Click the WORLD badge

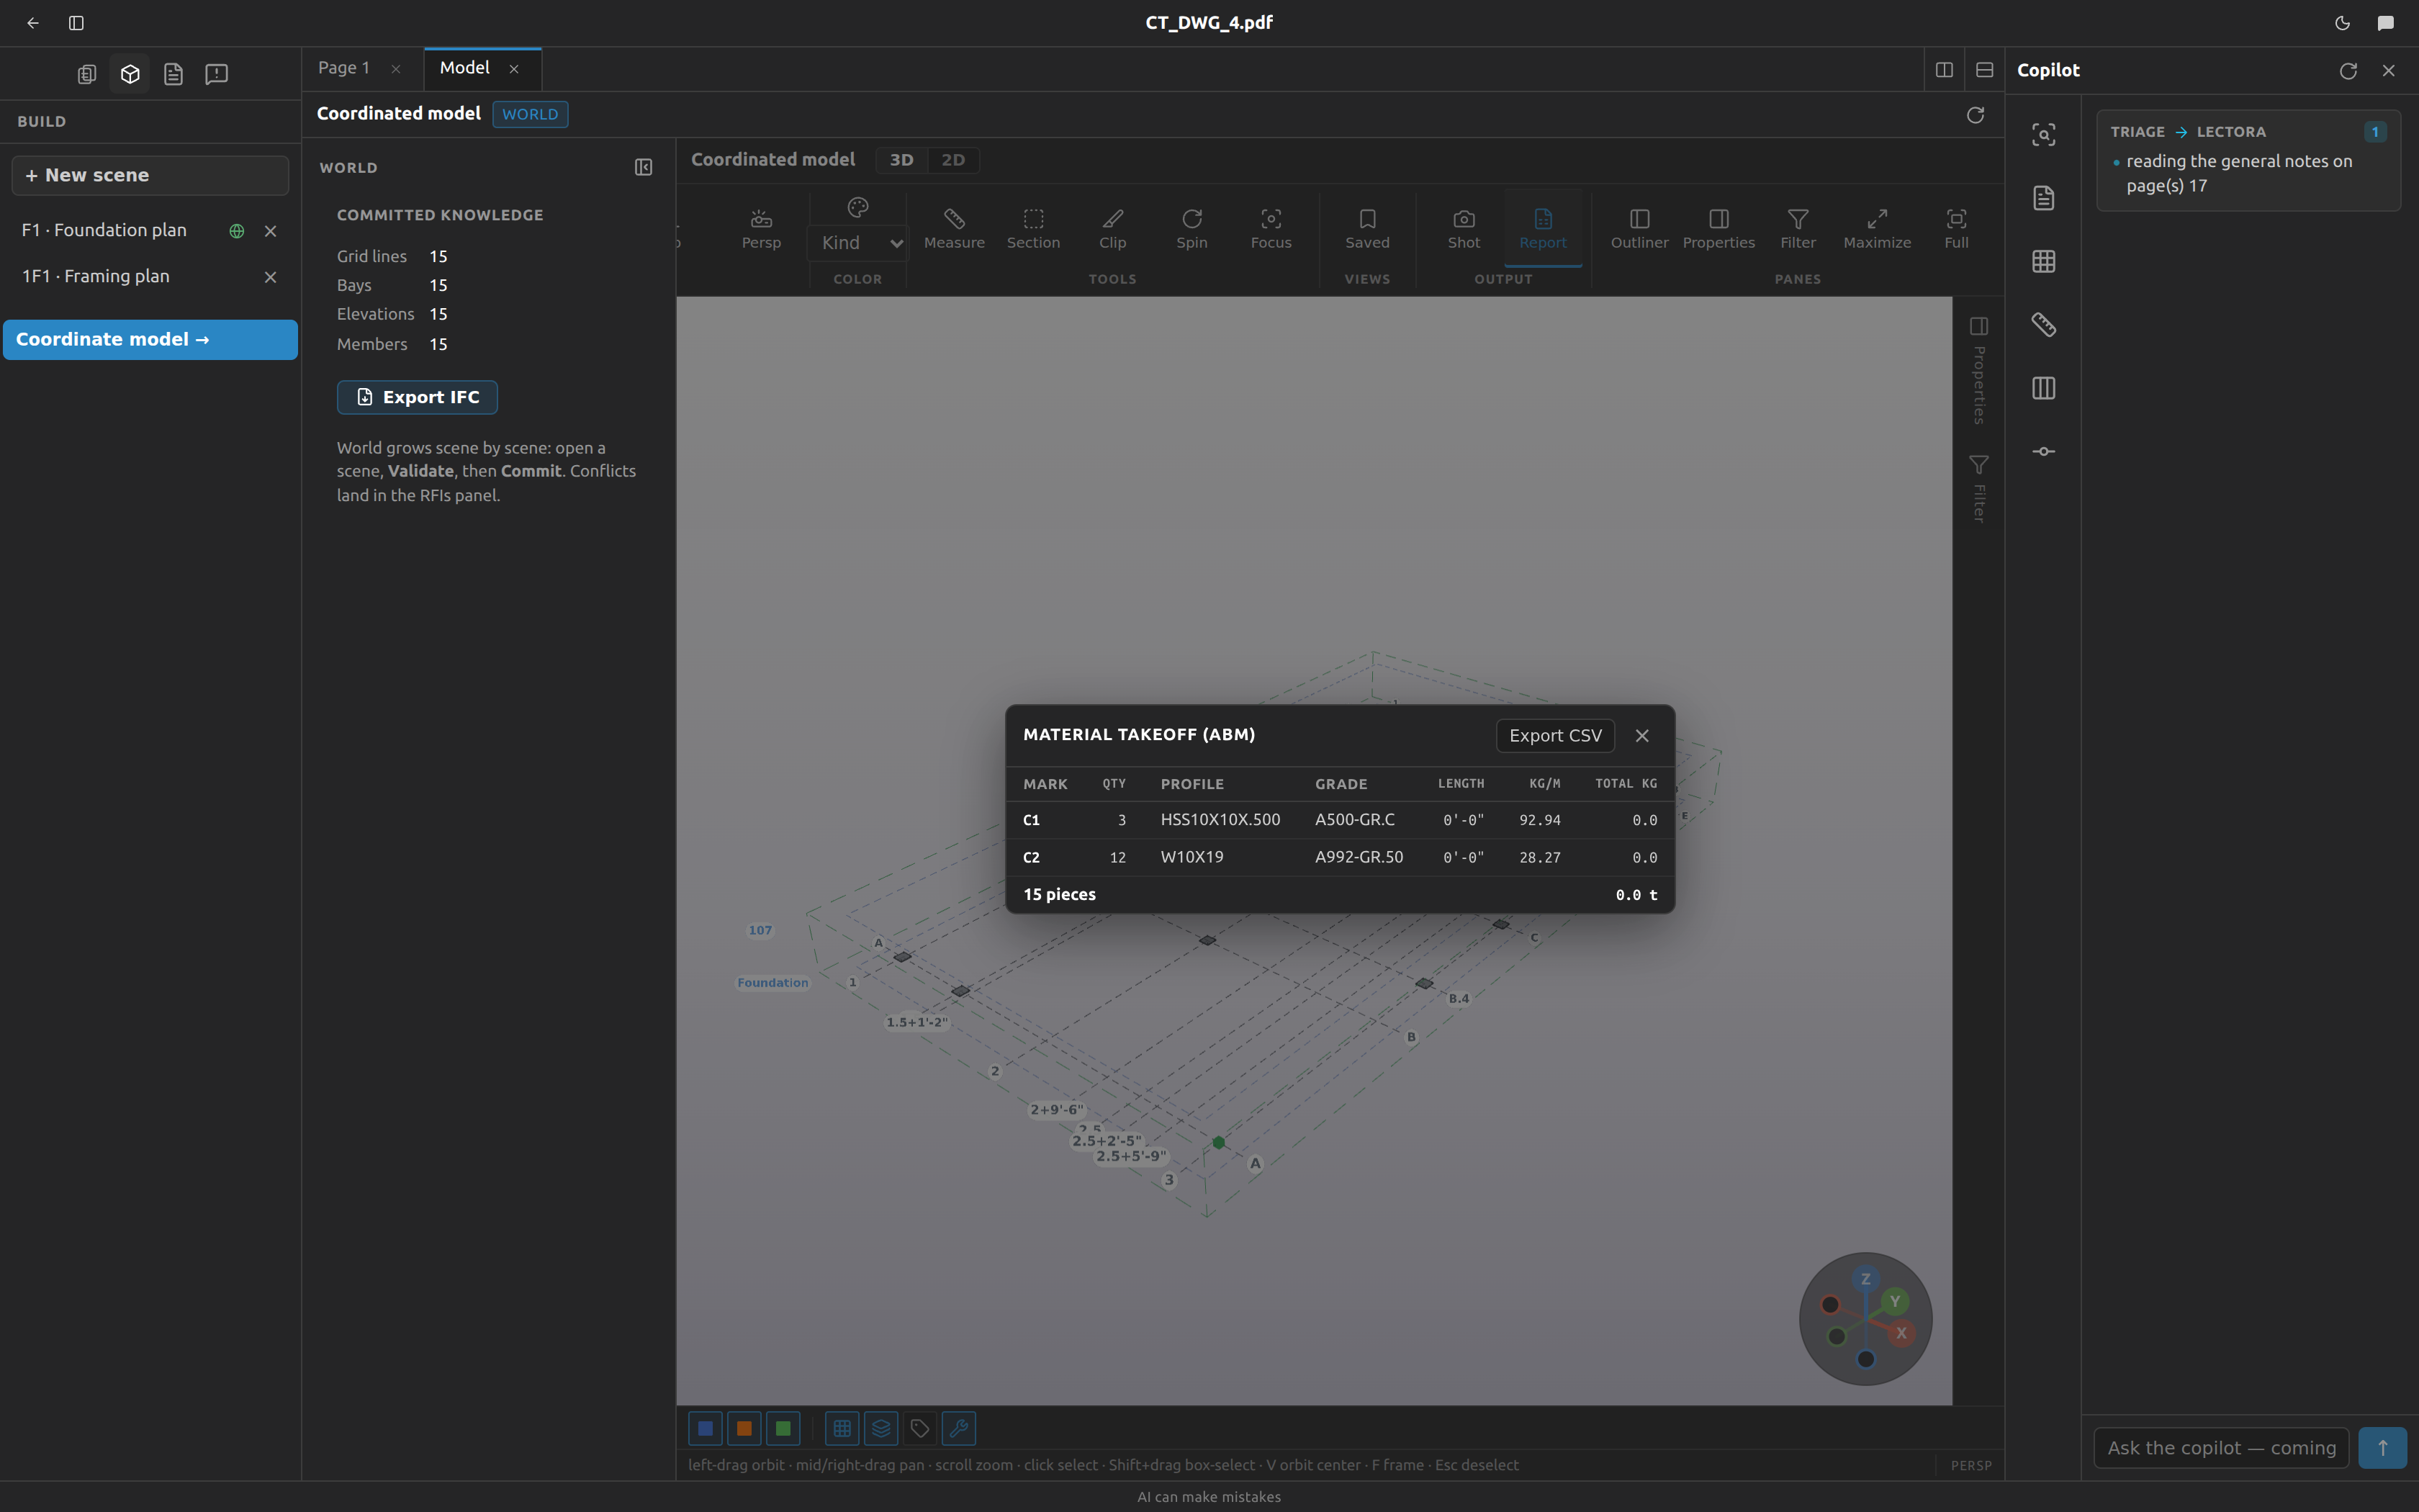pyautogui.click(x=530, y=114)
